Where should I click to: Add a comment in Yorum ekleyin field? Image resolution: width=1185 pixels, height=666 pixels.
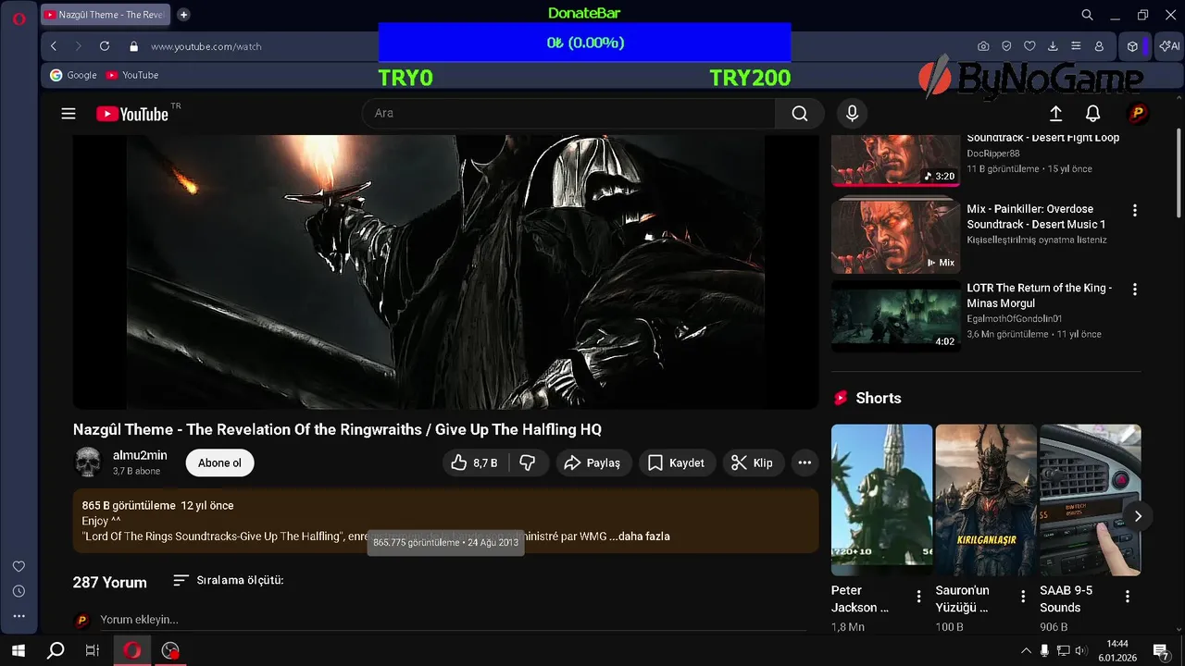tap(454, 620)
